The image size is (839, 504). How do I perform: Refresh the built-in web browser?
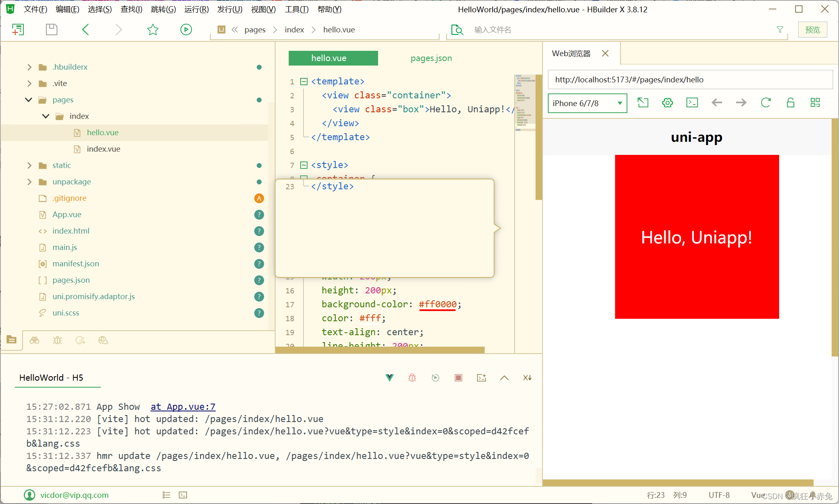tap(766, 102)
